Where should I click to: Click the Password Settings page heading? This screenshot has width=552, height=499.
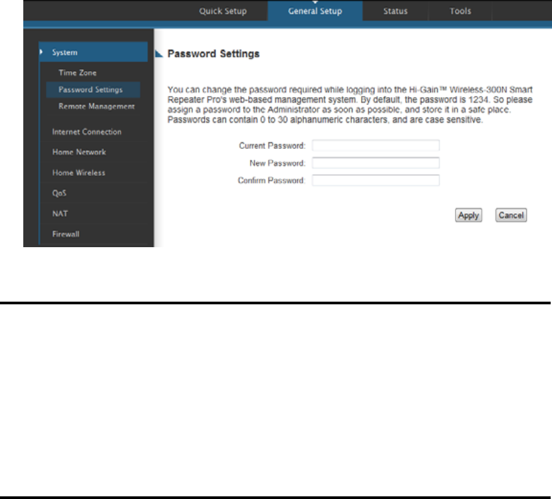tap(213, 54)
